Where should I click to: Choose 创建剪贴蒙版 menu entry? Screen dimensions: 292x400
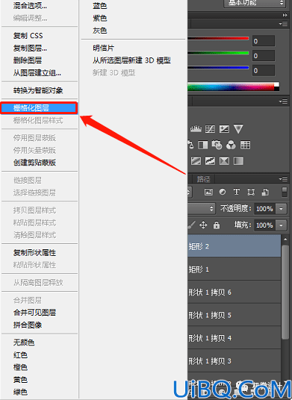click(34, 163)
